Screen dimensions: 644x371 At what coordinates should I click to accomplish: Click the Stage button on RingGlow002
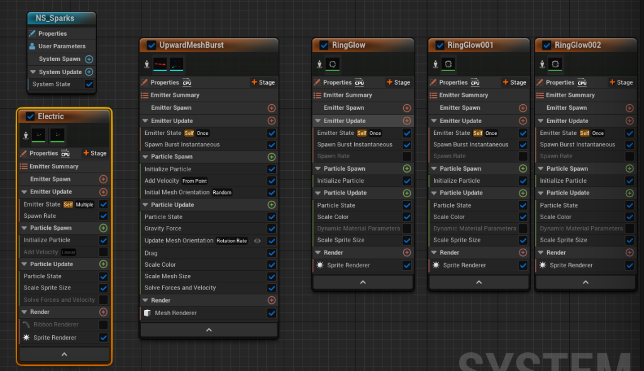pyautogui.click(x=621, y=82)
